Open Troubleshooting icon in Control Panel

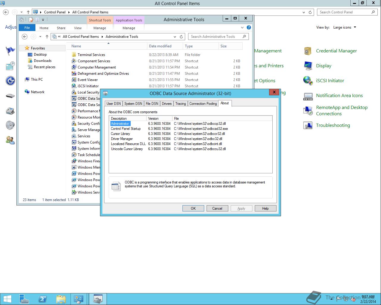point(308,125)
